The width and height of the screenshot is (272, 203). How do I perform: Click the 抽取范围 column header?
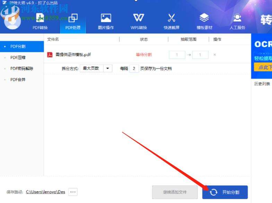point(188,39)
